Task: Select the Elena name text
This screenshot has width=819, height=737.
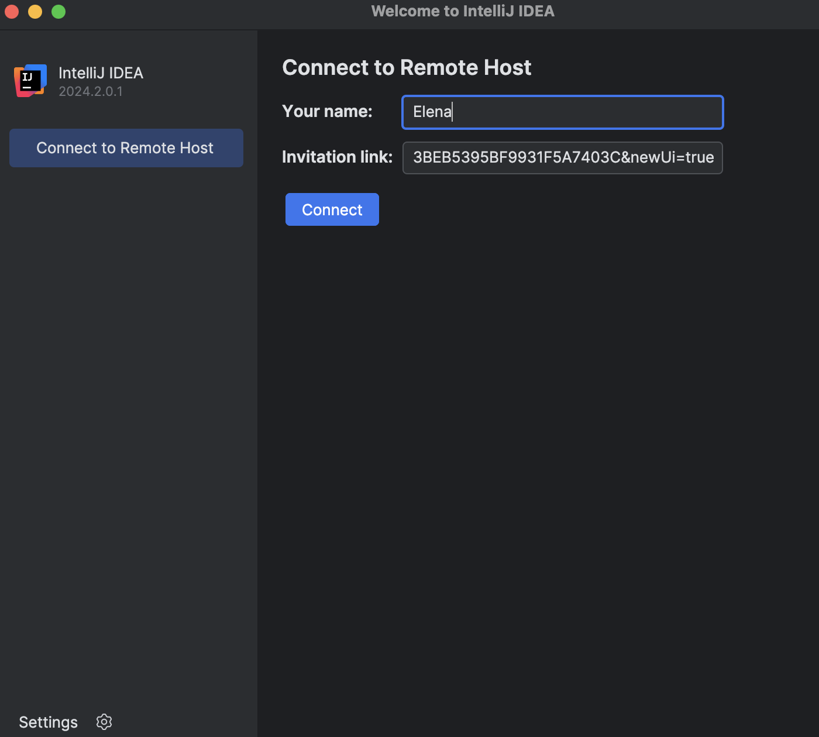Action: (432, 112)
